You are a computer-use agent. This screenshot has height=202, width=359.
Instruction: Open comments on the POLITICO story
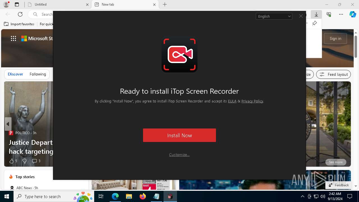pos(36,161)
